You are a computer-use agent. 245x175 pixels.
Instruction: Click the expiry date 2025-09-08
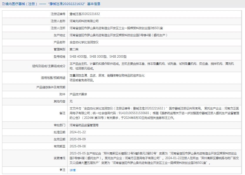pos(78,146)
